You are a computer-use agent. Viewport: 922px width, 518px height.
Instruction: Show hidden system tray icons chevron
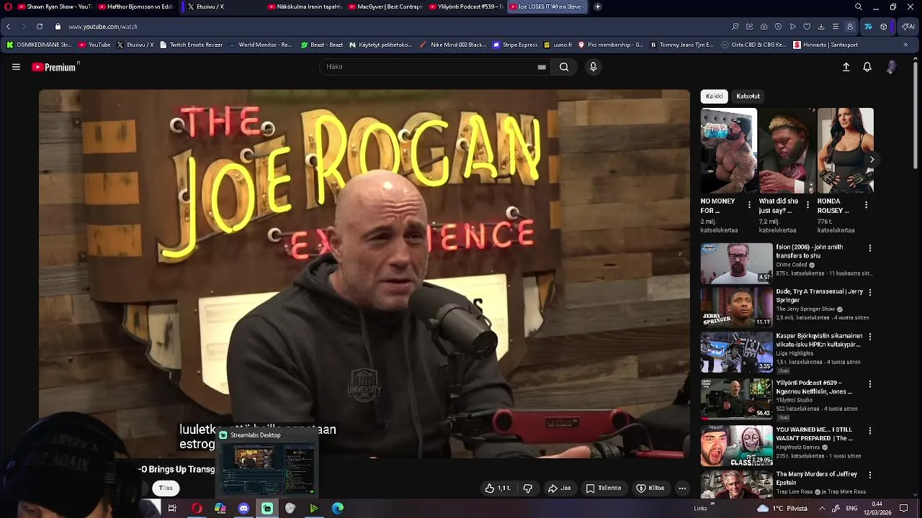[x=822, y=509]
